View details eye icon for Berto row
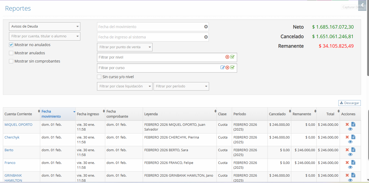The width and height of the screenshot is (369, 183). click(x=350, y=155)
